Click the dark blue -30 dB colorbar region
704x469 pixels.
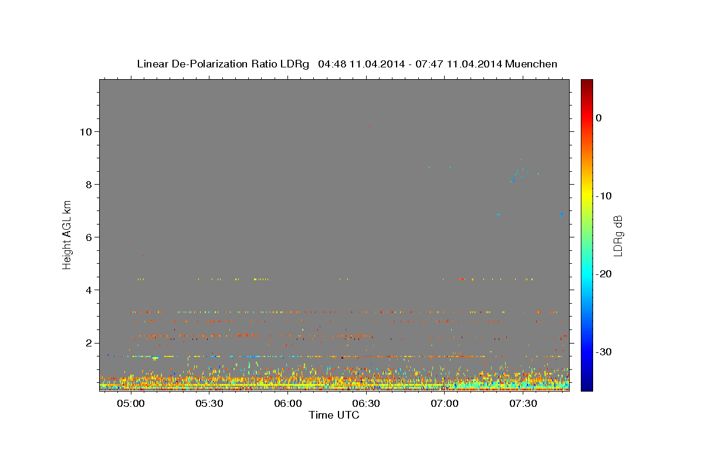[587, 352]
